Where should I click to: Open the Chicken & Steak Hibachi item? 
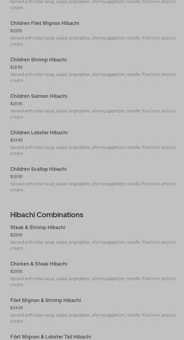click(39, 264)
